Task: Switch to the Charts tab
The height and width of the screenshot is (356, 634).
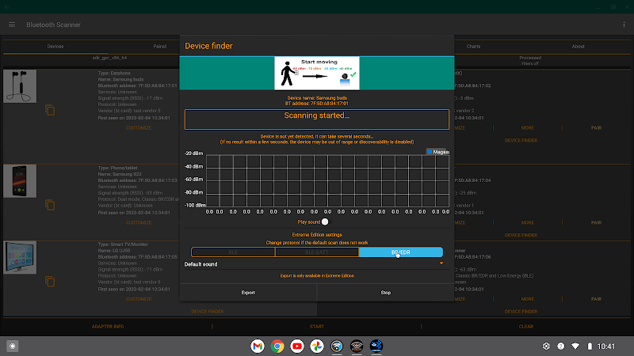Action: point(473,47)
